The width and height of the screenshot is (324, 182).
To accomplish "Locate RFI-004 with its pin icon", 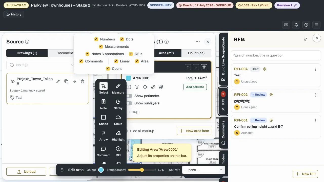I will [265, 69].
